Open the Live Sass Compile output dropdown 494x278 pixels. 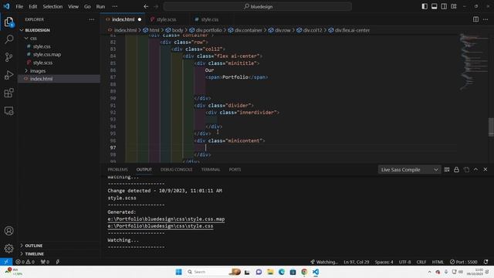[x=409, y=170]
